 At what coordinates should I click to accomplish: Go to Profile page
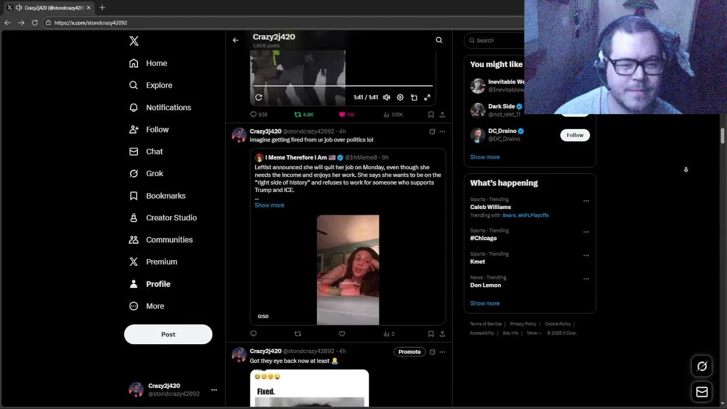[150, 284]
